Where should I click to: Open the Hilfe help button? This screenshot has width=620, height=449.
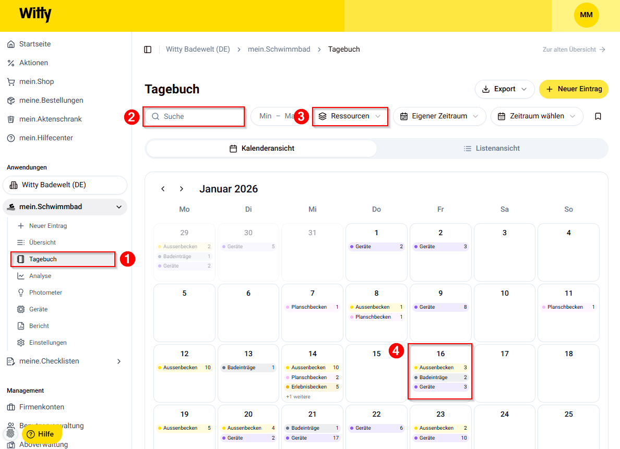[41, 434]
